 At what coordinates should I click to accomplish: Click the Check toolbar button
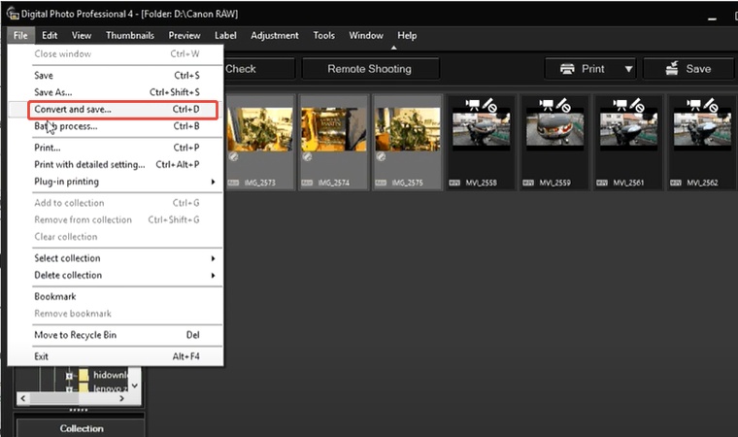tap(259, 69)
